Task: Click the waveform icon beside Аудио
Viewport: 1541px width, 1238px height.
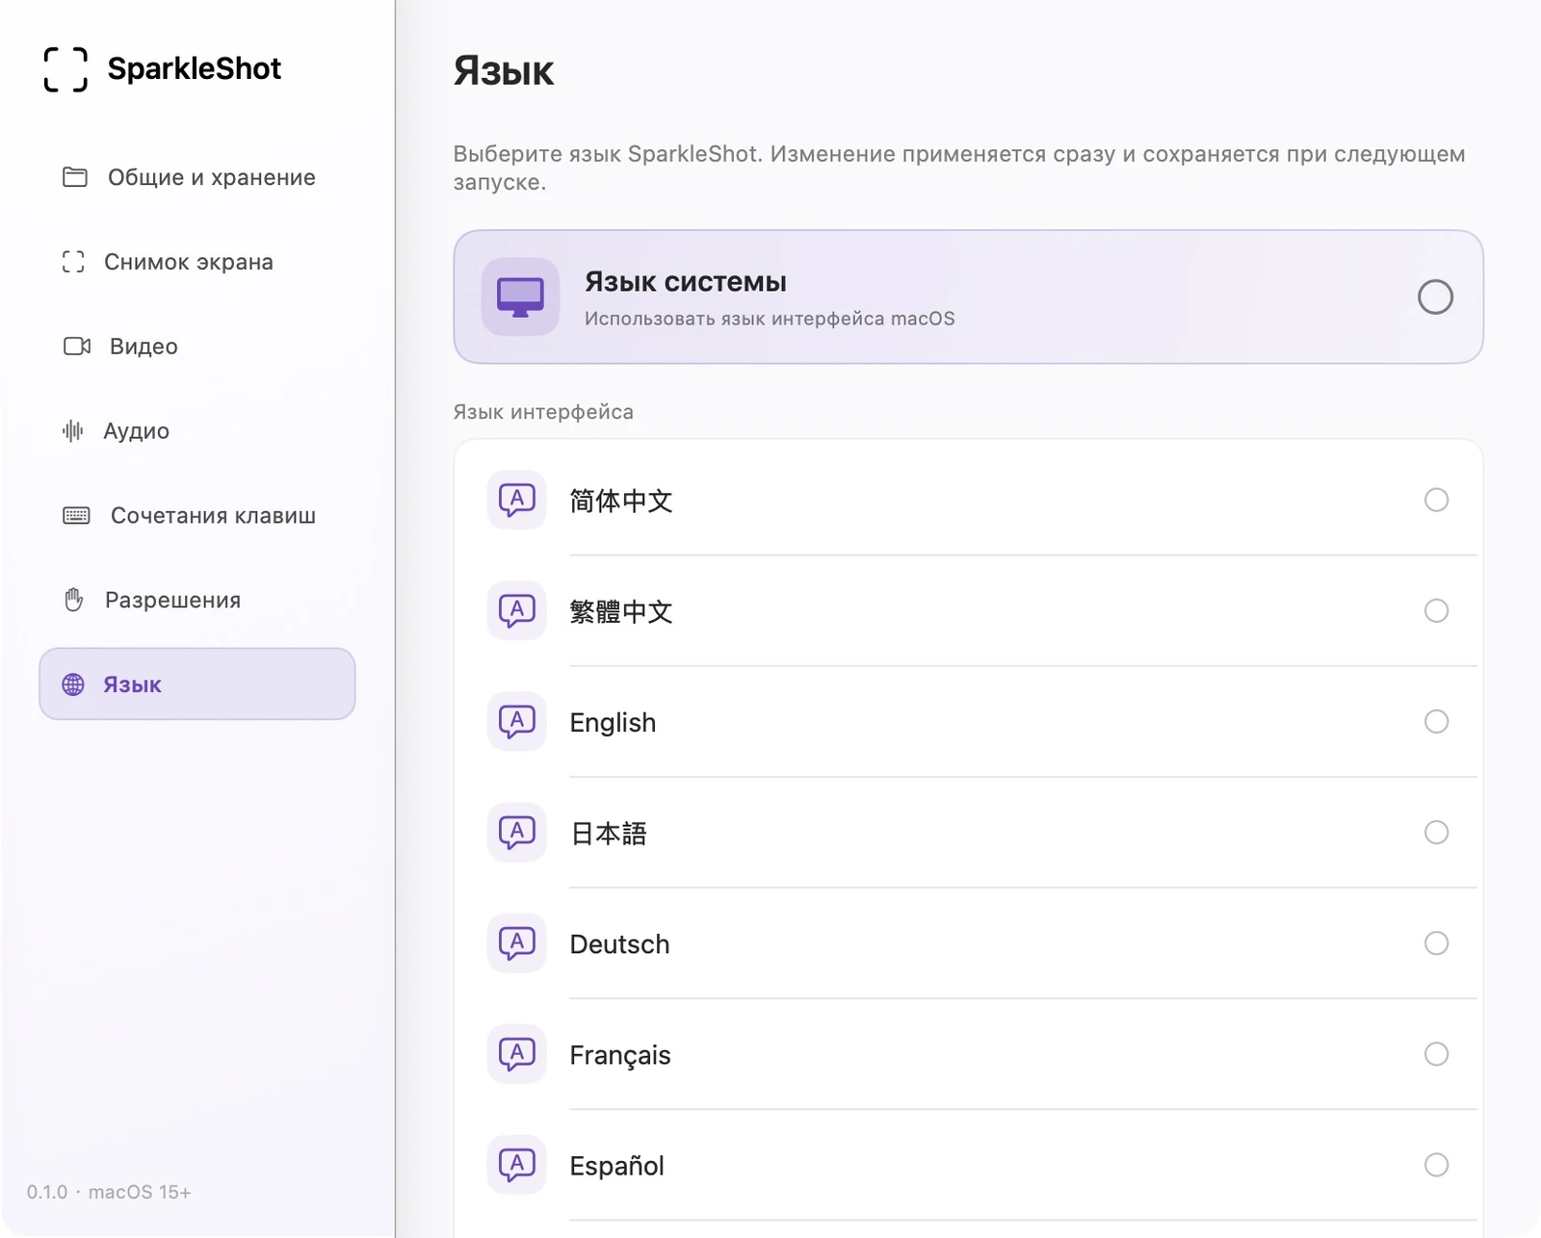Action: (x=73, y=430)
